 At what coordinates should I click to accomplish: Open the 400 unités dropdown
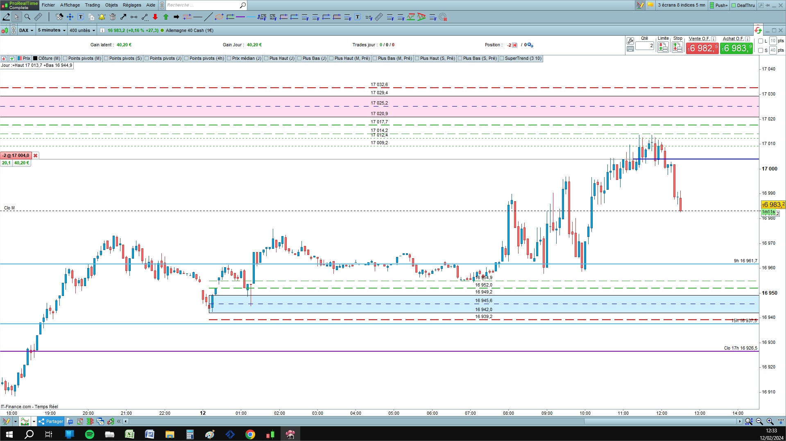pyautogui.click(x=82, y=30)
